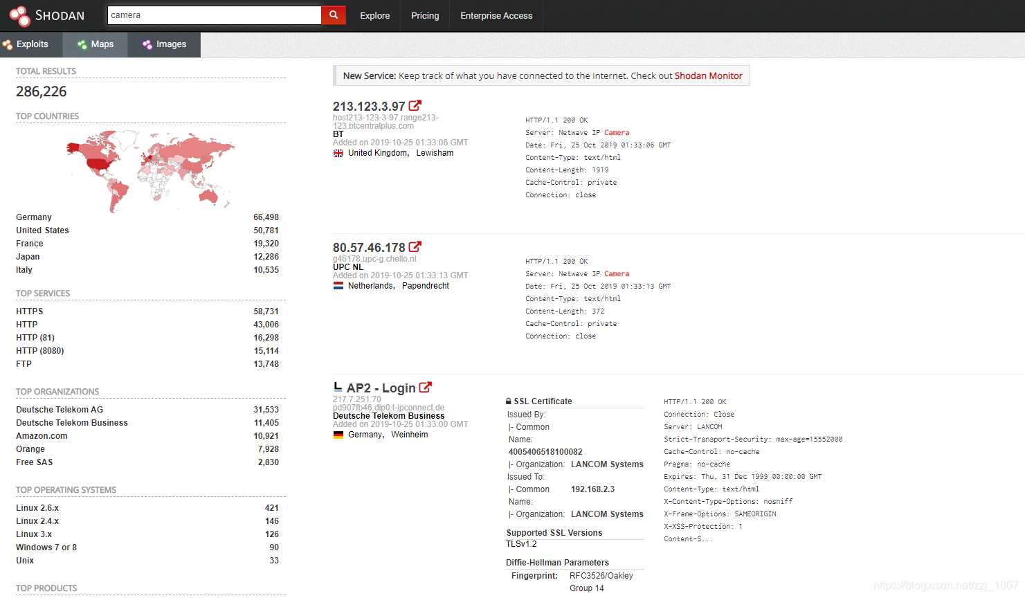Click the red search magnifier button
The width and height of the screenshot is (1025, 598).
333,15
